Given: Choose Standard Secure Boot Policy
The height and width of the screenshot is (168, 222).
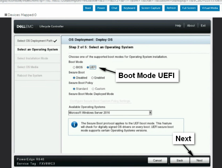Looking at the screenshot, I should click(x=74, y=89).
